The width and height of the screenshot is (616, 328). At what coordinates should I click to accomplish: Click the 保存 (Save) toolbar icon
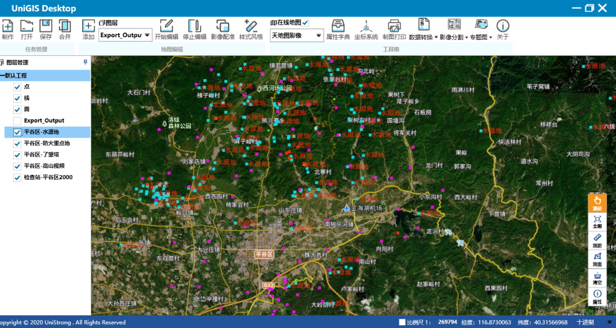point(46,29)
